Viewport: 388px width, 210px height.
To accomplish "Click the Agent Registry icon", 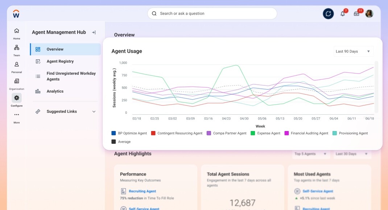I will click(38, 61).
